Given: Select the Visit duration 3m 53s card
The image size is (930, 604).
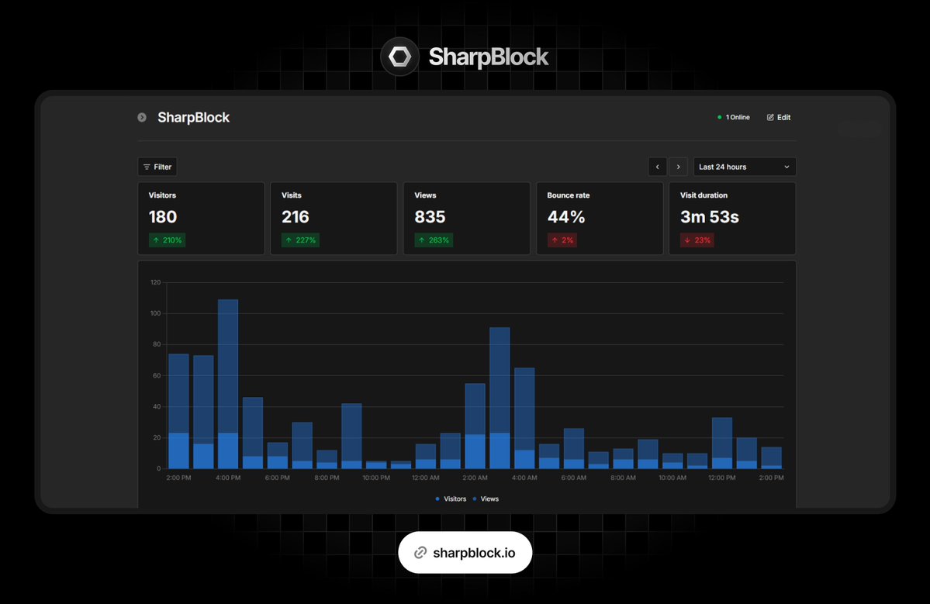Looking at the screenshot, I should tap(732, 218).
